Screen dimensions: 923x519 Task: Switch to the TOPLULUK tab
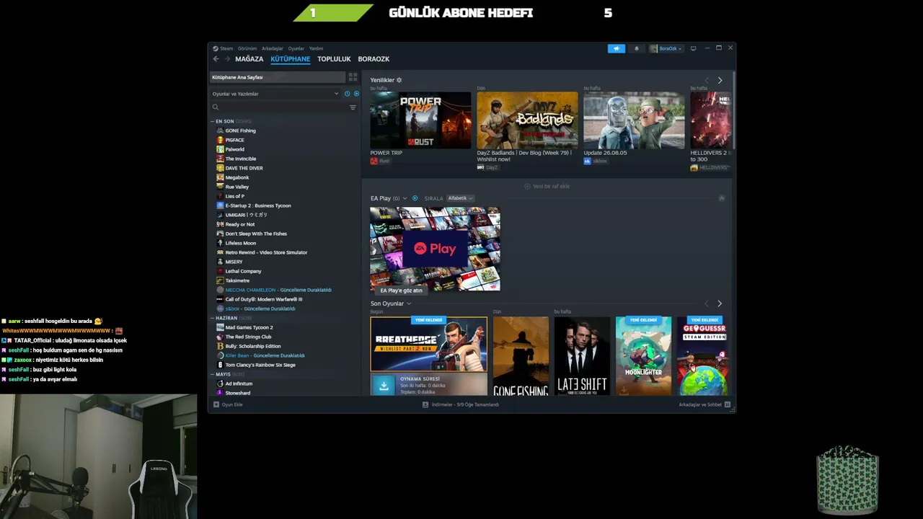334,59
